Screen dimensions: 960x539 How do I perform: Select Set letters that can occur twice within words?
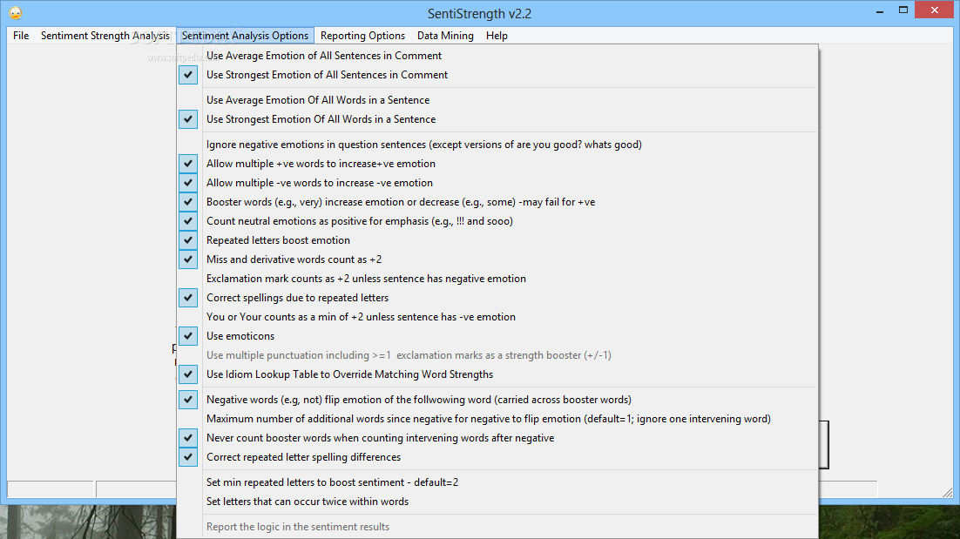(497, 502)
